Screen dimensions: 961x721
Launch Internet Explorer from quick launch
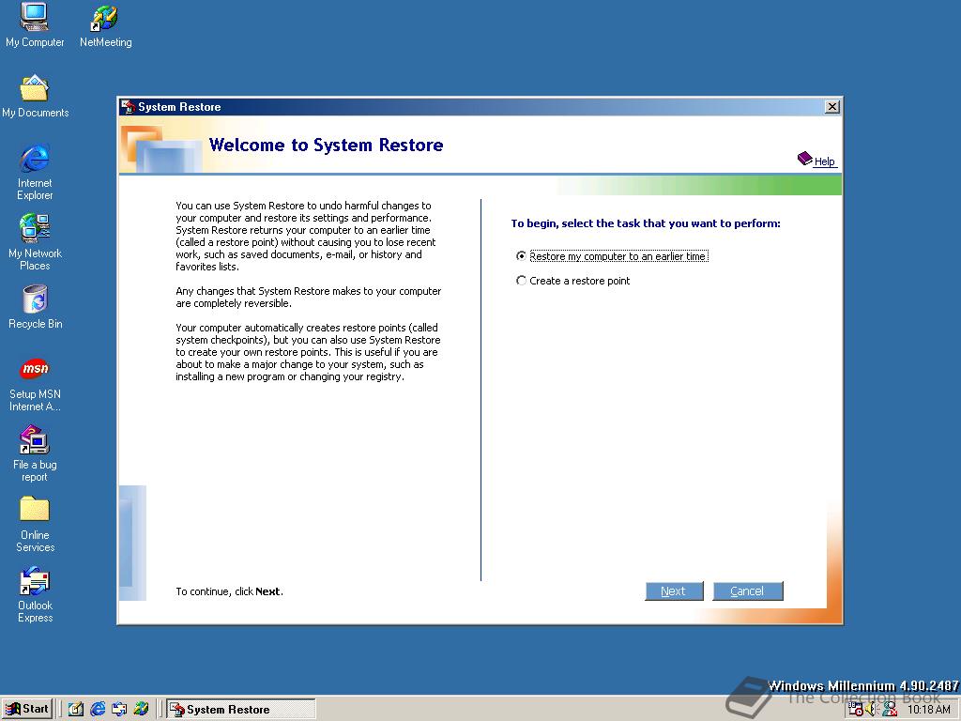click(98, 710)
